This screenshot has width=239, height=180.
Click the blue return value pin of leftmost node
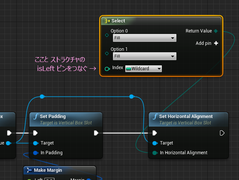pyautogui.click(x=9, y=143)
